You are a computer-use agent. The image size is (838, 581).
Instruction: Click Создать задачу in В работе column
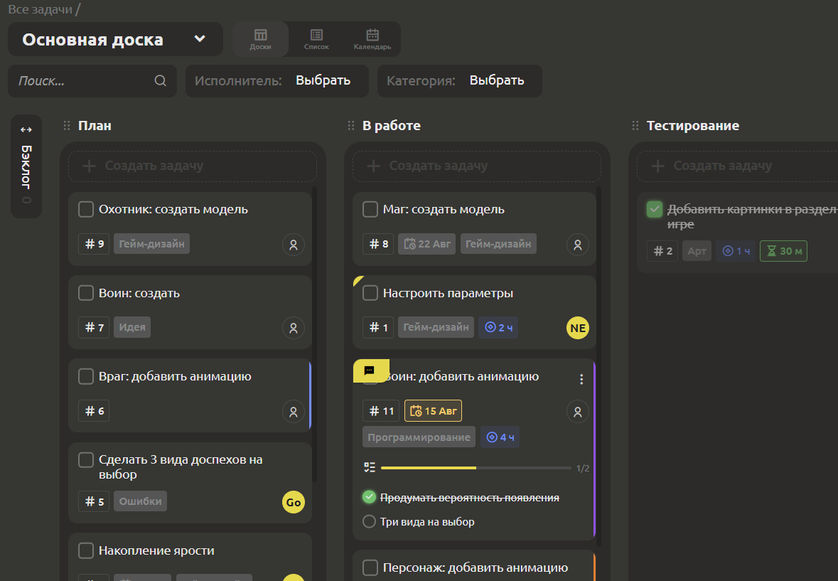tap(477, 166)
